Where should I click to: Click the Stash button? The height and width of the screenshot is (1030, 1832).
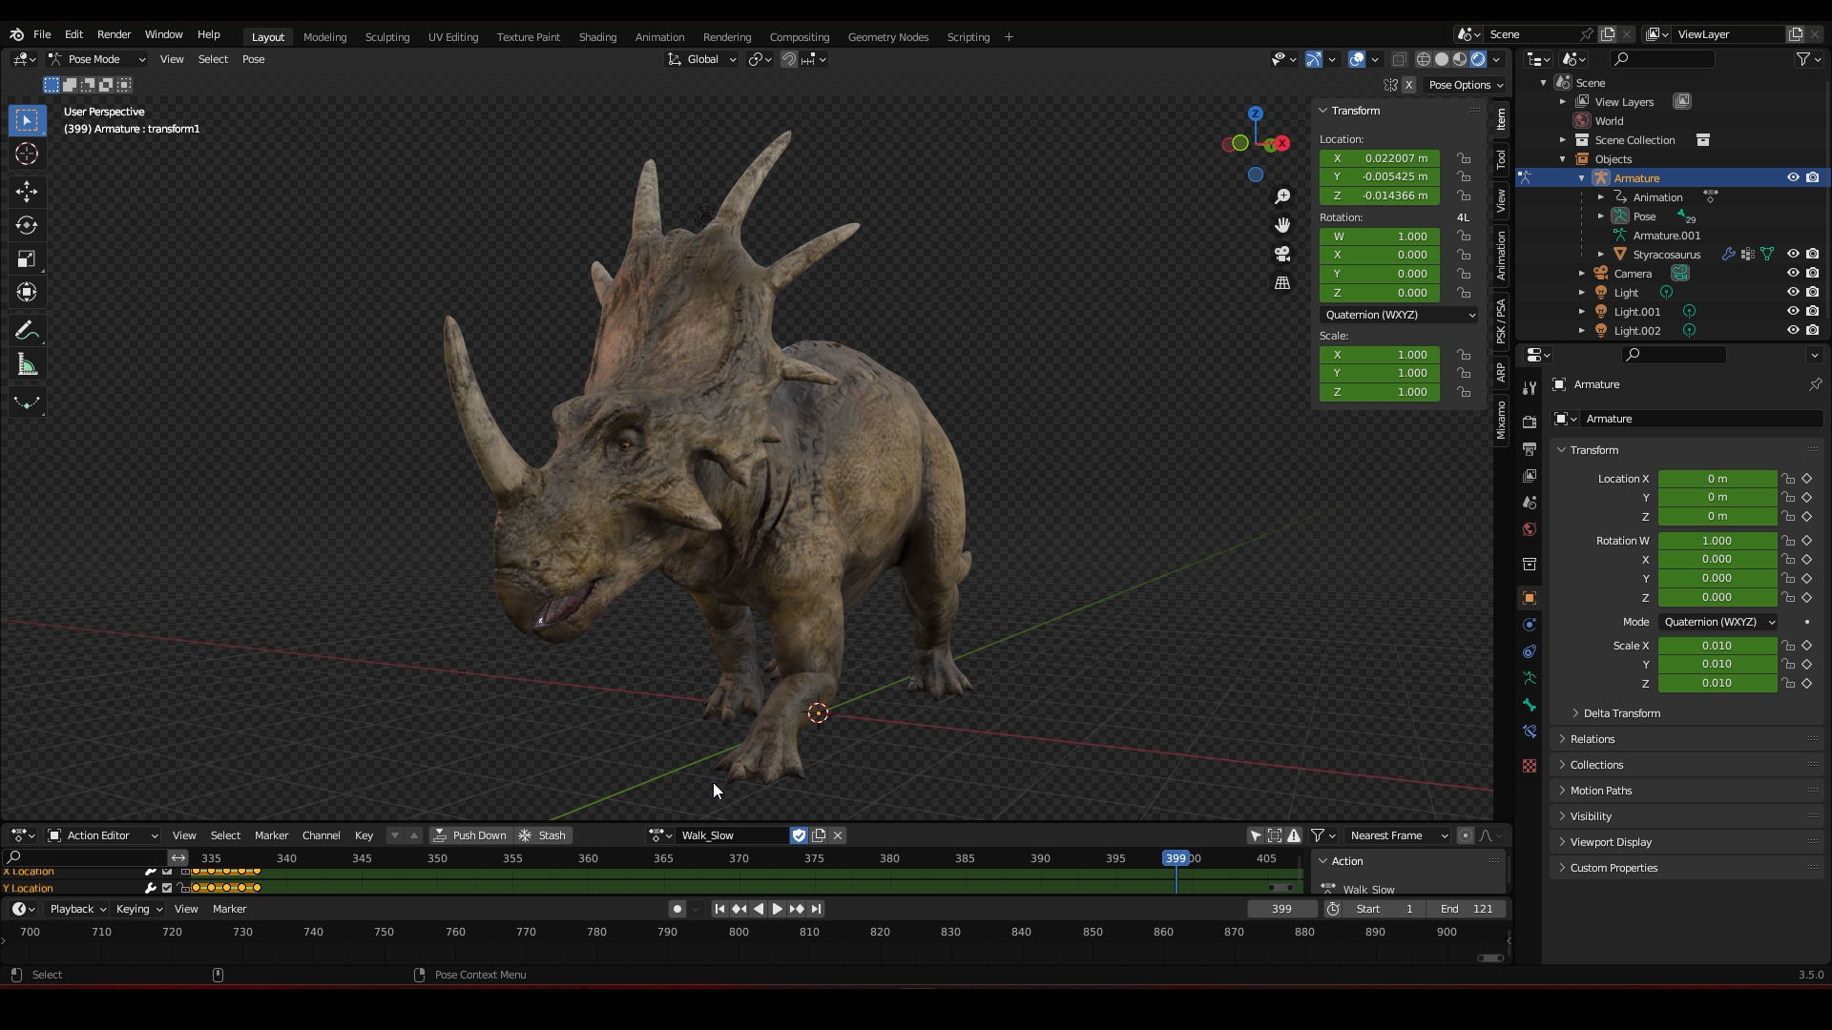542,835
